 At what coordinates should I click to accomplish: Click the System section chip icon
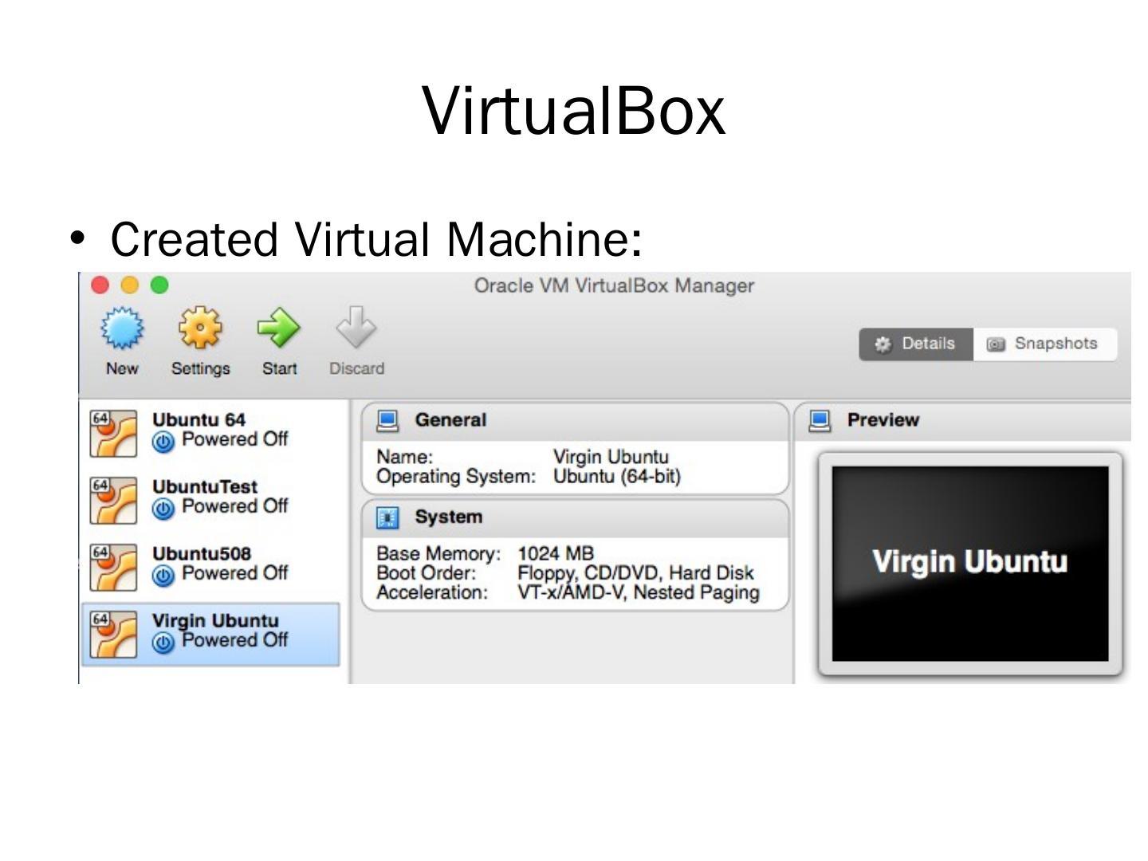(x=388, y=517)
